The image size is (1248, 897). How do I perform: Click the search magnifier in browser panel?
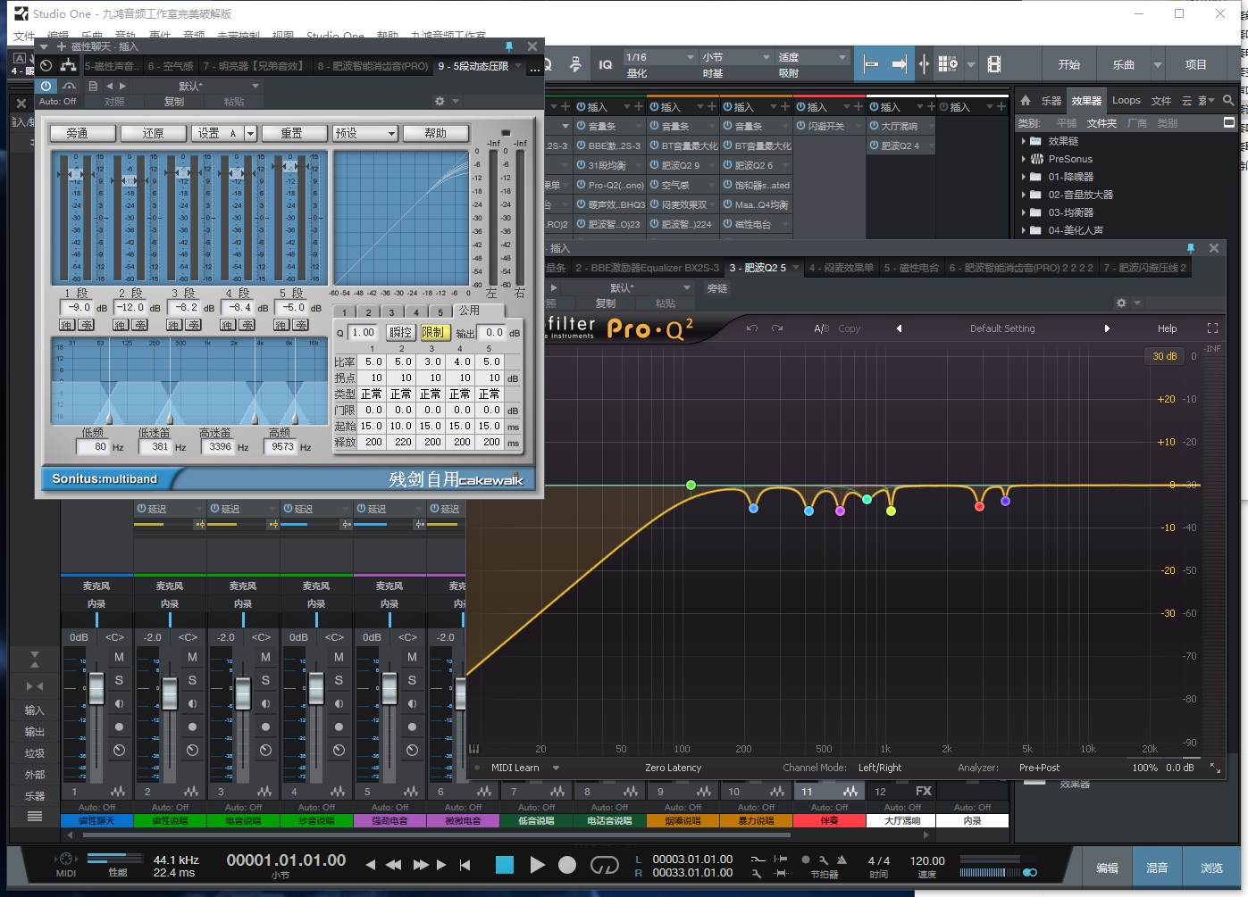pyautogui.click(x=1229, y=101)
